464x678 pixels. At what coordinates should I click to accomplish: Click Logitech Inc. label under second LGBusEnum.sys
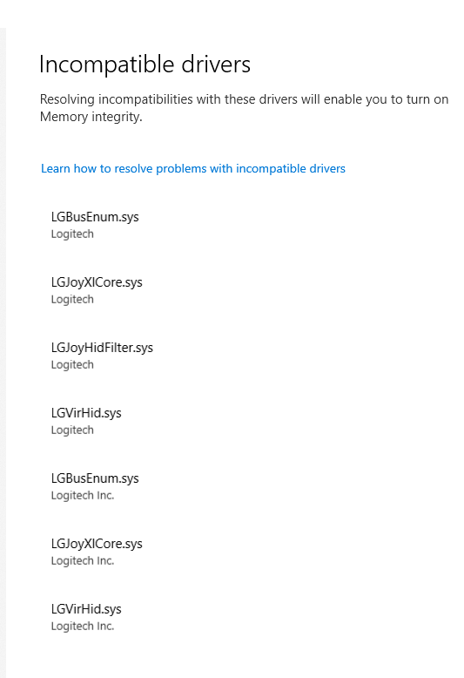[x=83, y=495]
